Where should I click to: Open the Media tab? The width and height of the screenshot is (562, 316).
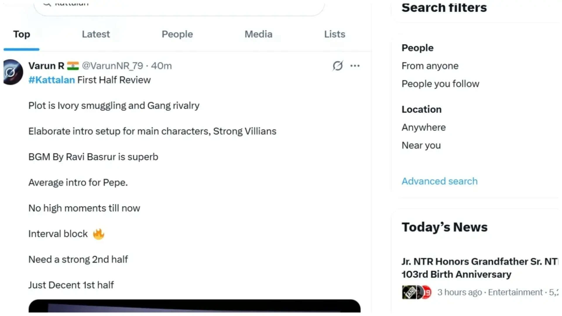point(258,34)
